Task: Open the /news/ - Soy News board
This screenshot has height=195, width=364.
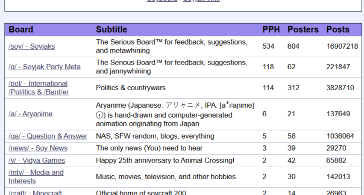Action: pos(38,148)
